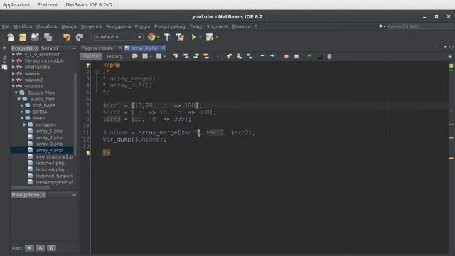
Task: Toggle the rectangular selection icon in editor toolbar
Action: [216, 56]
